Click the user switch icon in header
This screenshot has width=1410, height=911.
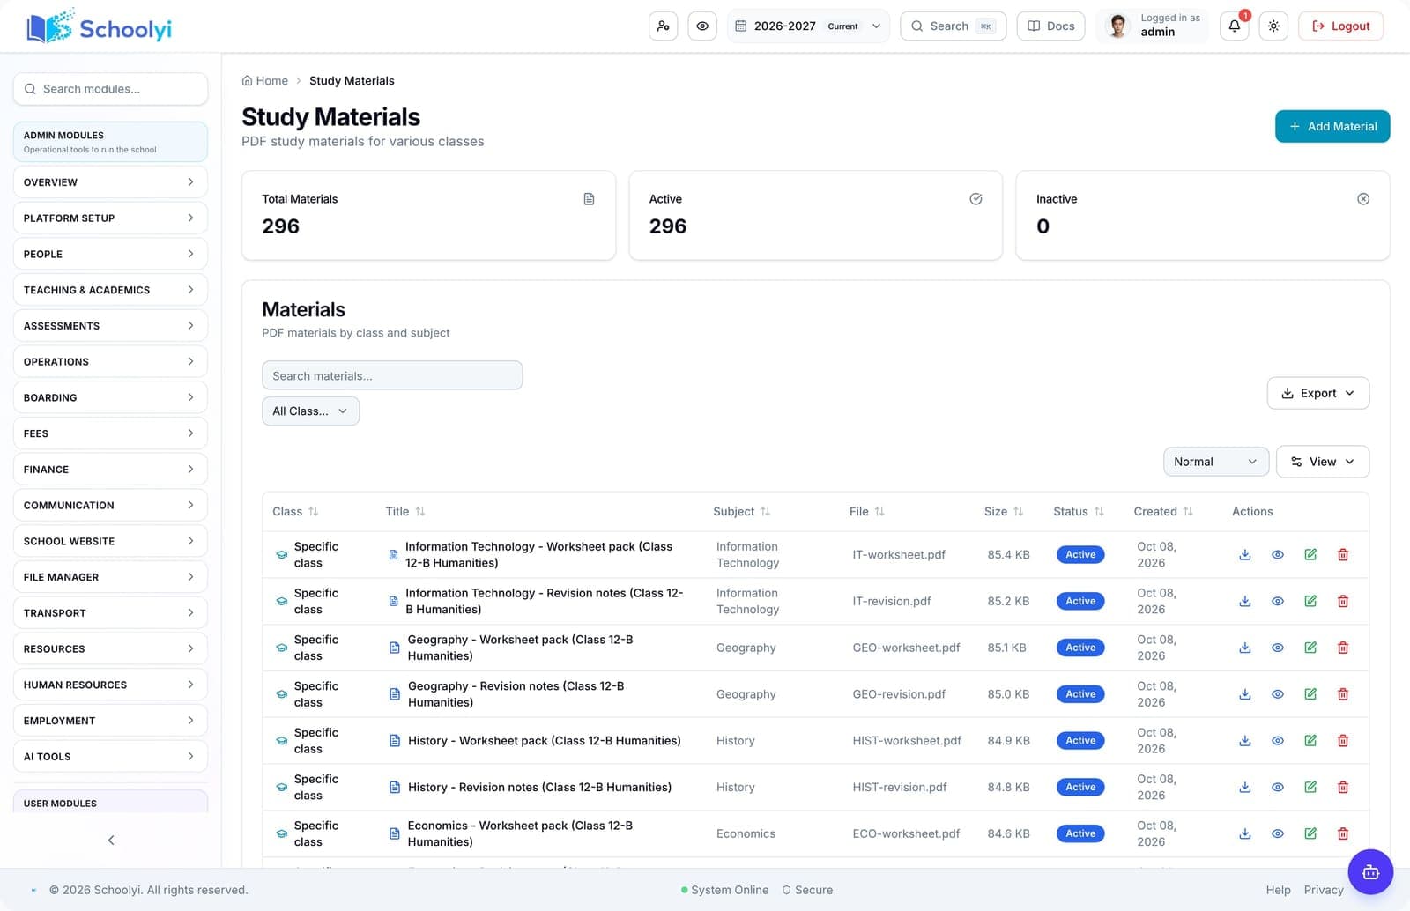pos(663,26)
